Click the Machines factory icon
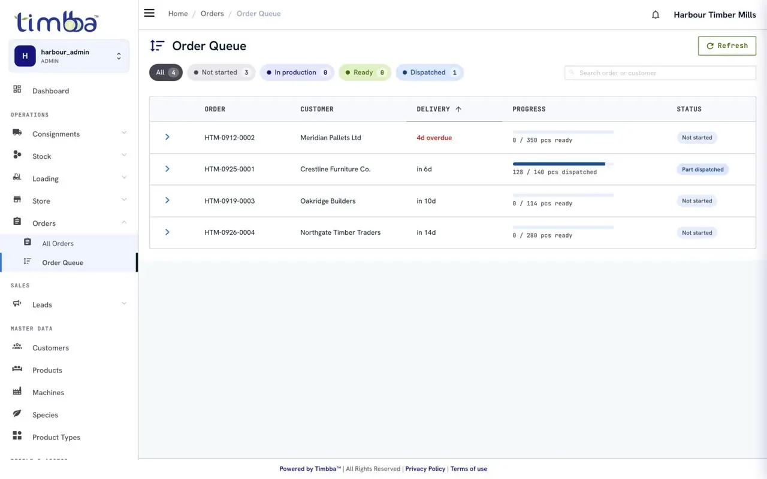 pos(17,391)
